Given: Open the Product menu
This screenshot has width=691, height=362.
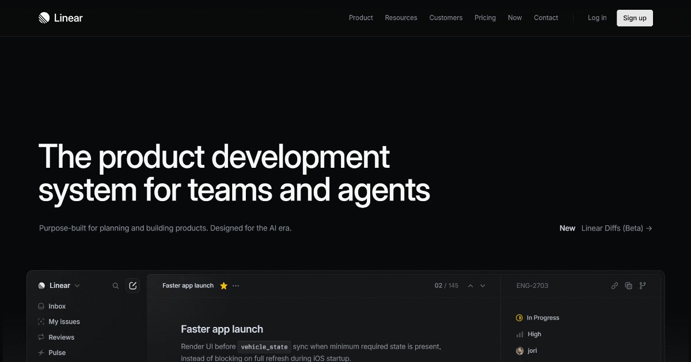Looking at the screenshot, I should point(361,18).
